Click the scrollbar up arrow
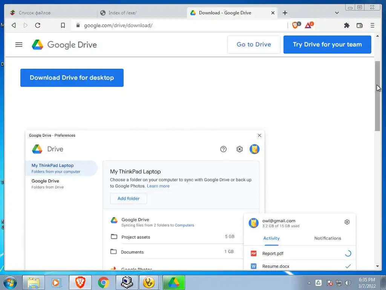 [377, 36]
